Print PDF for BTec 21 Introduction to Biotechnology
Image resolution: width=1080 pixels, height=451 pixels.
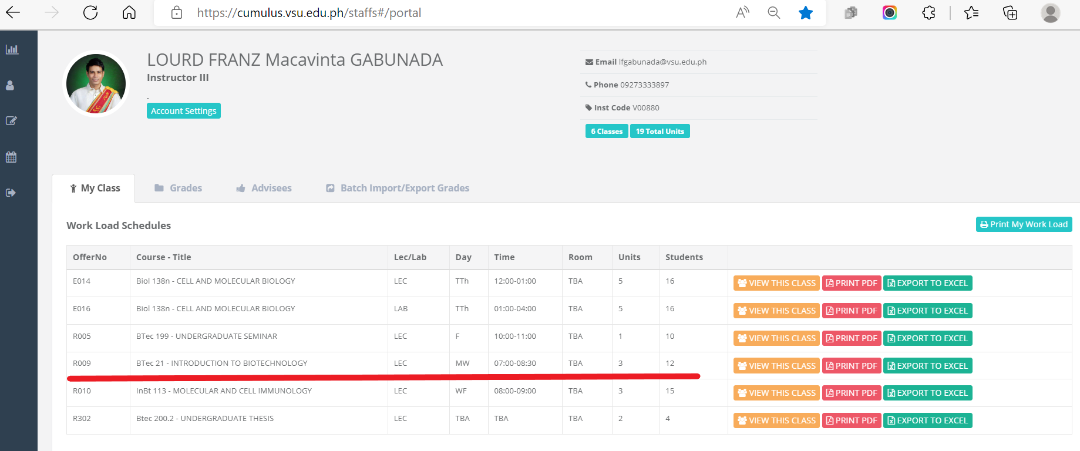click(x=851, y=366)
